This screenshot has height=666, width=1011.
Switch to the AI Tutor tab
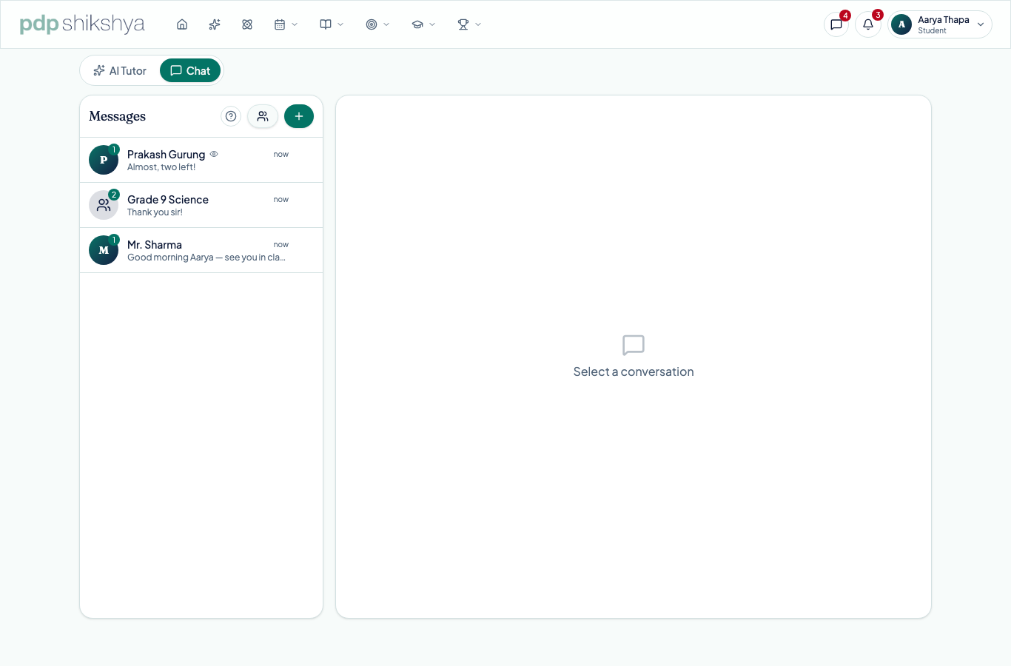tap(120, 71)
